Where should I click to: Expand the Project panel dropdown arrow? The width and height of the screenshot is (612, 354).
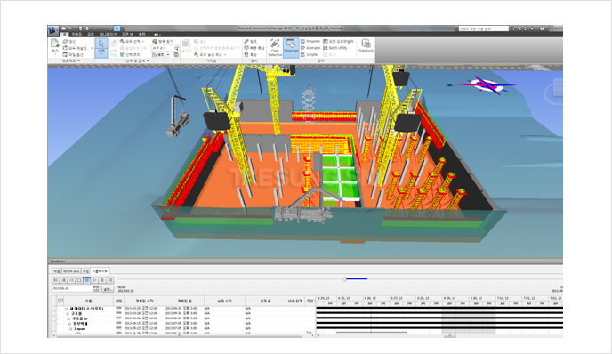point(78,60)
